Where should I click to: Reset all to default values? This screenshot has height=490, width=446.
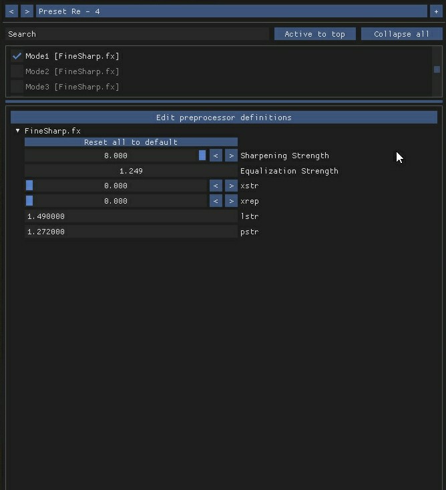coord(131,142)
